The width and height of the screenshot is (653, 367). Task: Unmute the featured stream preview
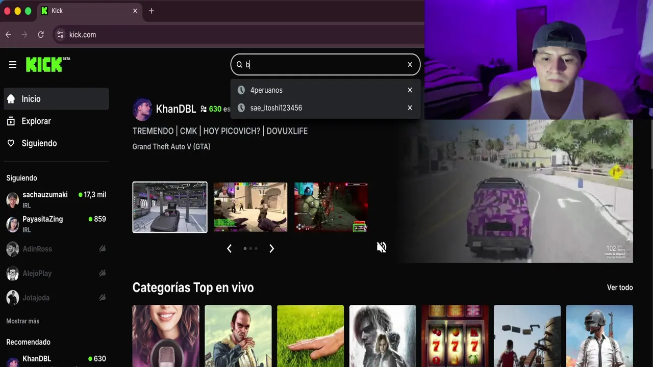click(382, 247)
